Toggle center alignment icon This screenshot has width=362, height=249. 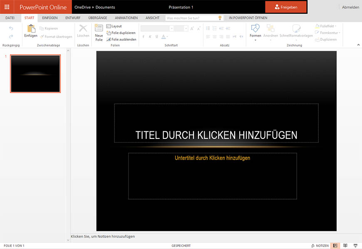pos(215,37)
